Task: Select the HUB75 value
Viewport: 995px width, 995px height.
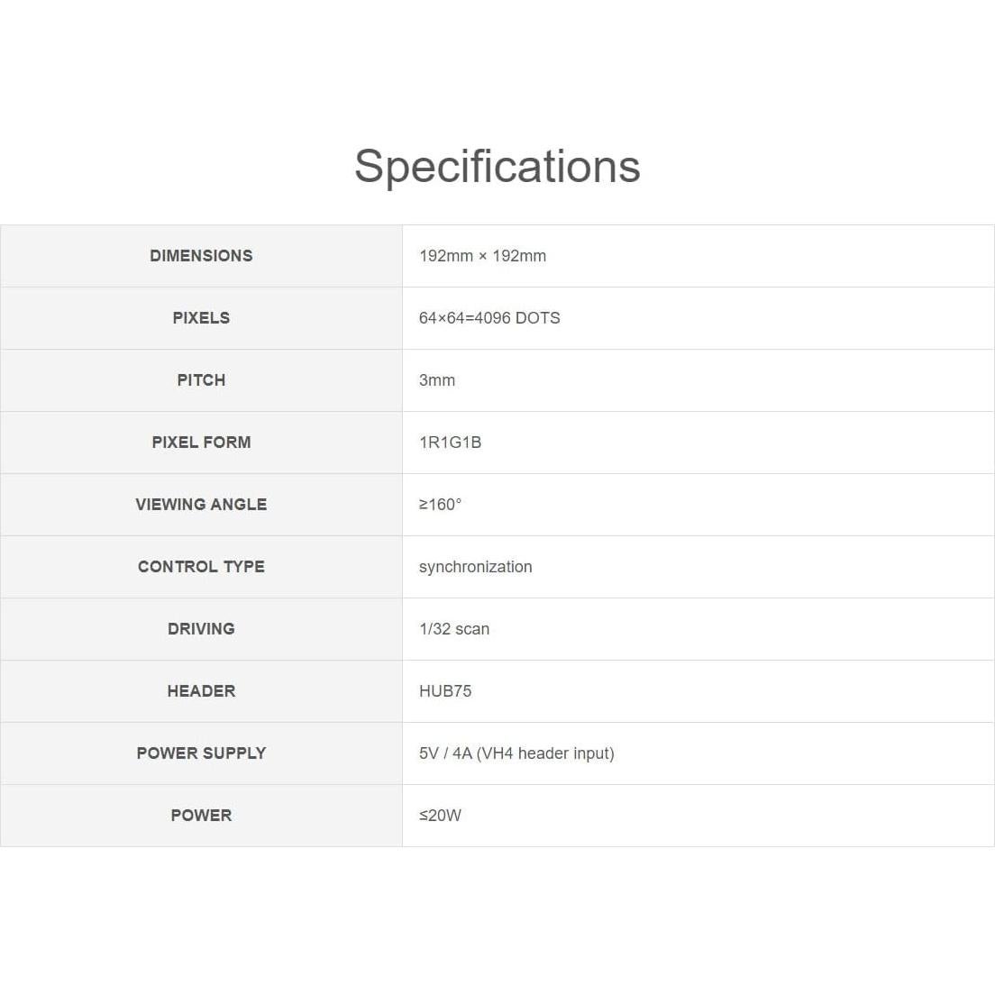Action: [x=445, y=691]
